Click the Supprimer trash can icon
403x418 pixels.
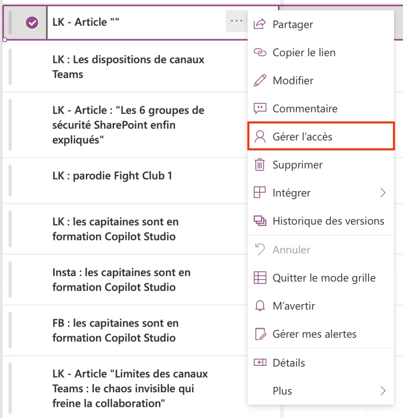259,165
